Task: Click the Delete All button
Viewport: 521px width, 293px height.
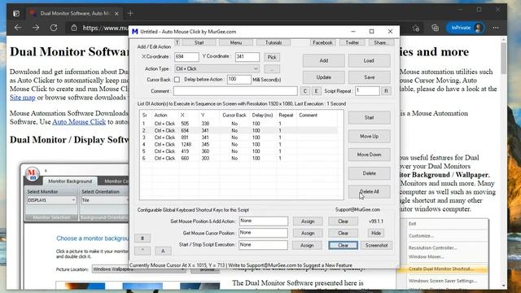Action: pos(369,192)
